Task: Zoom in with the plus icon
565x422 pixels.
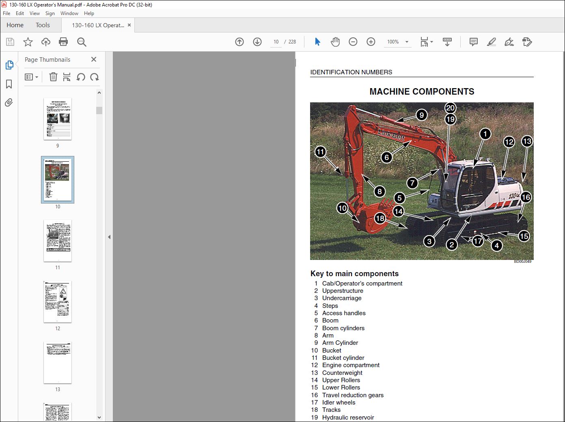Action: tap(371, 42)
